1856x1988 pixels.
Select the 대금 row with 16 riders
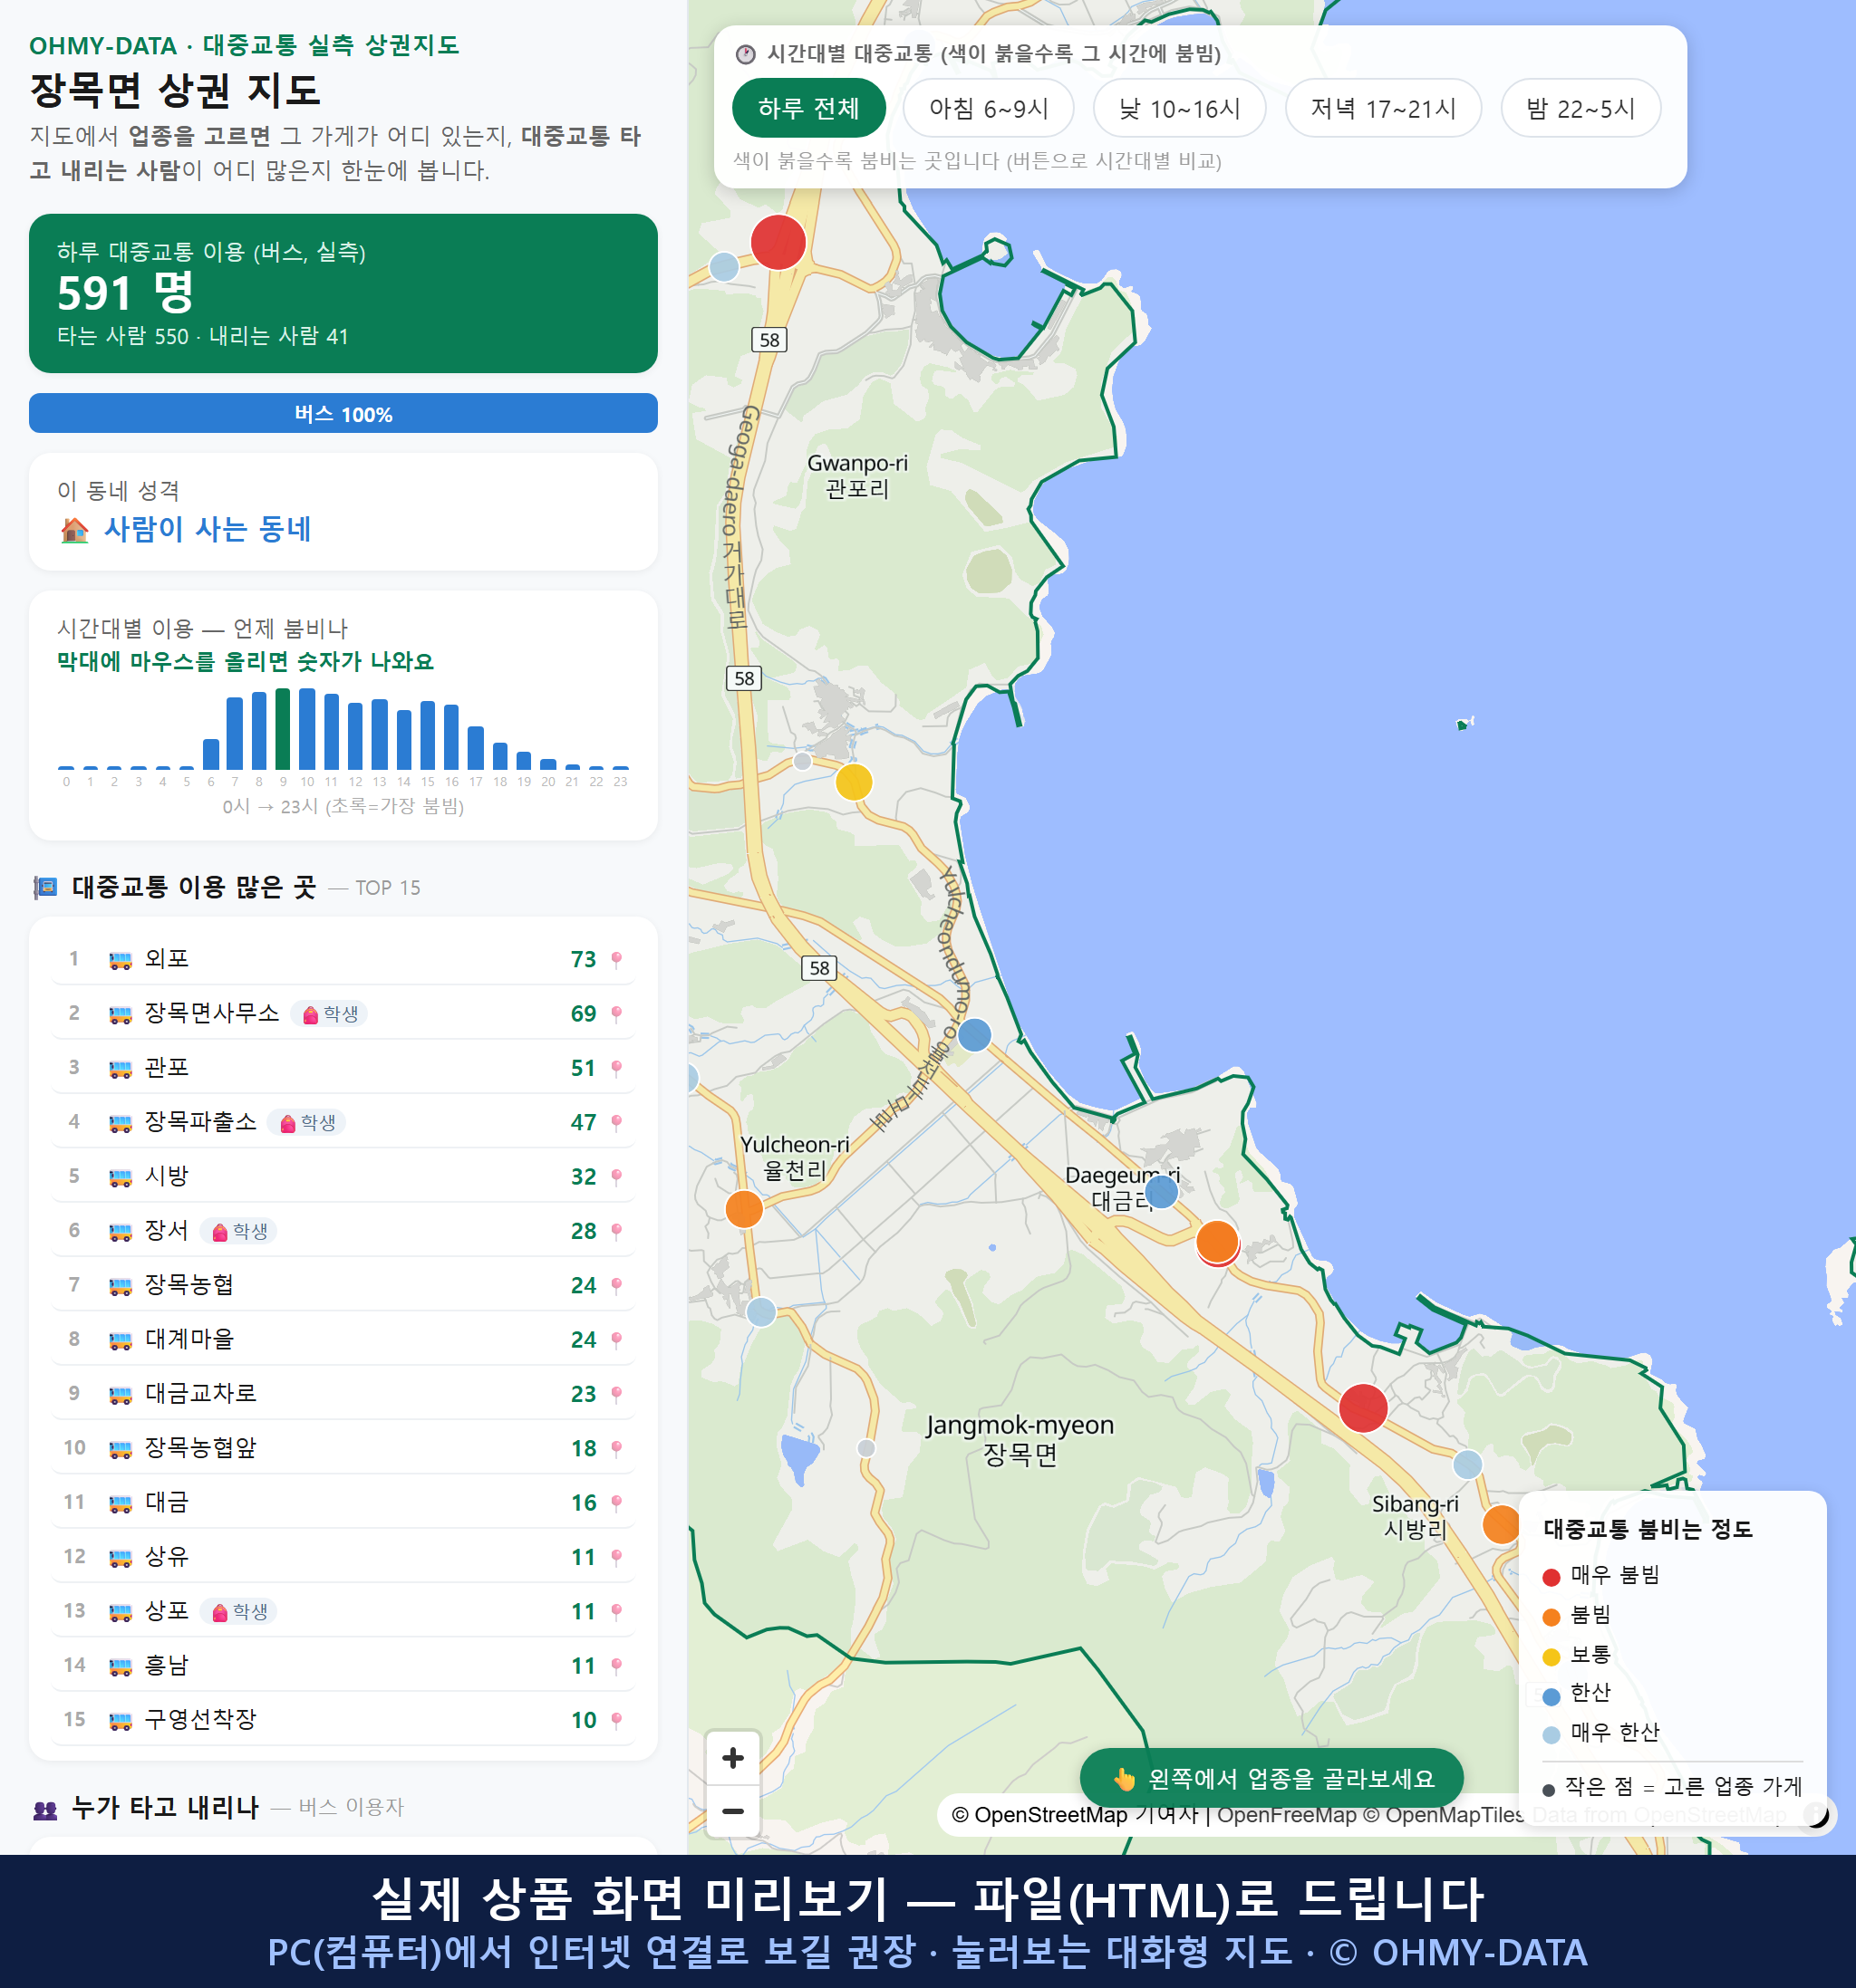343,1502
